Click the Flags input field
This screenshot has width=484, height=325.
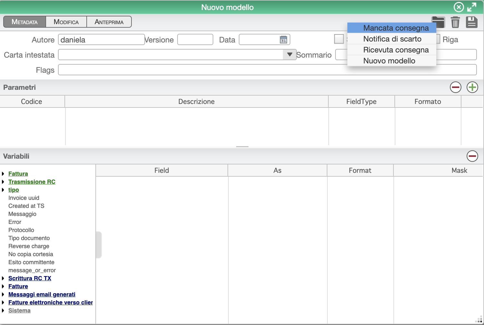267,70
